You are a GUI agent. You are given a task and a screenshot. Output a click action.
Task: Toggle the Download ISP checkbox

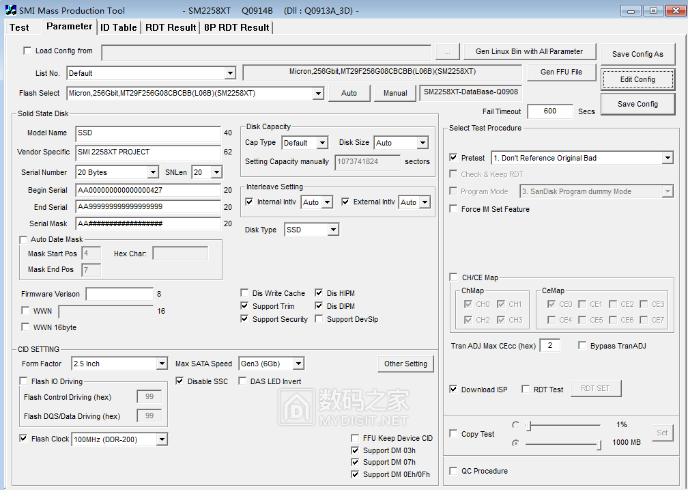tap(454, 390)
